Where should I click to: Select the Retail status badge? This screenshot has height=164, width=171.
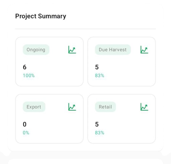click(x=105, y=107)
